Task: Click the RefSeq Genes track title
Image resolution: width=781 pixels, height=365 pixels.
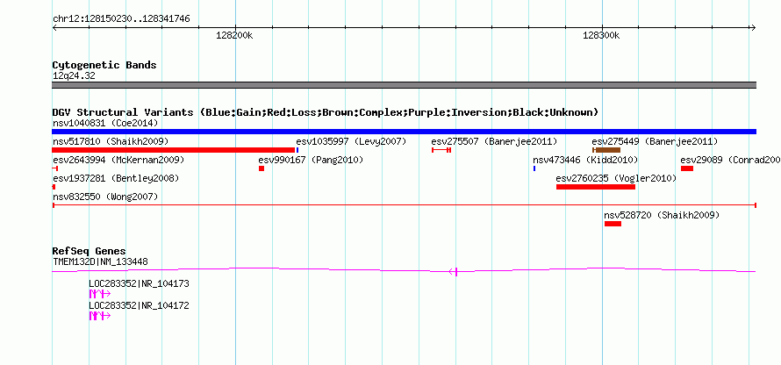Action: point(90,252)
